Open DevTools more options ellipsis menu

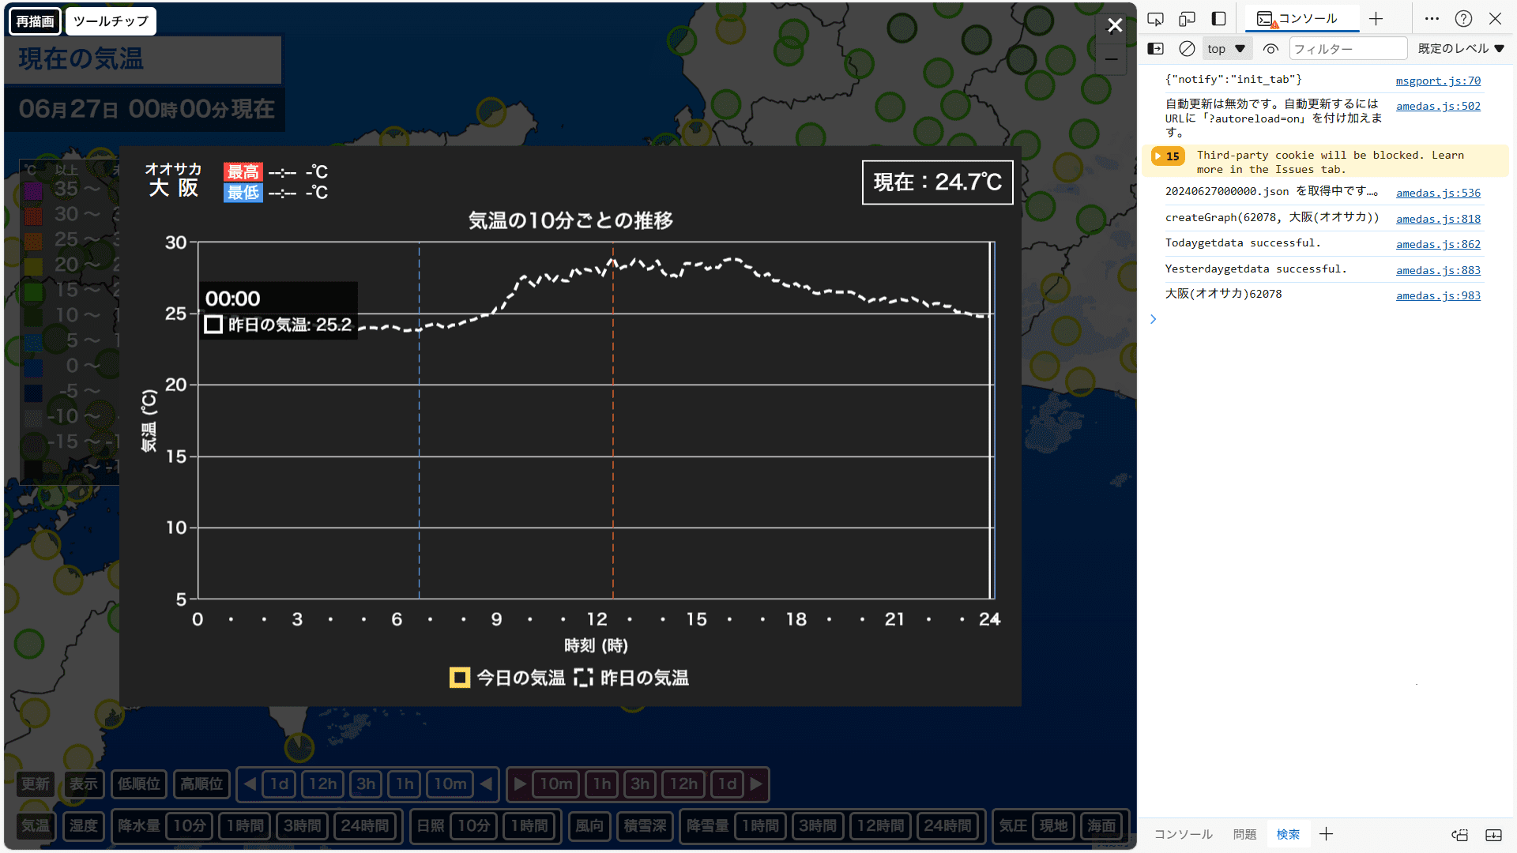[x=1432, y=19]
